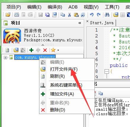Open the ADB menu
130x127 pixels.
tap(73, 7)
